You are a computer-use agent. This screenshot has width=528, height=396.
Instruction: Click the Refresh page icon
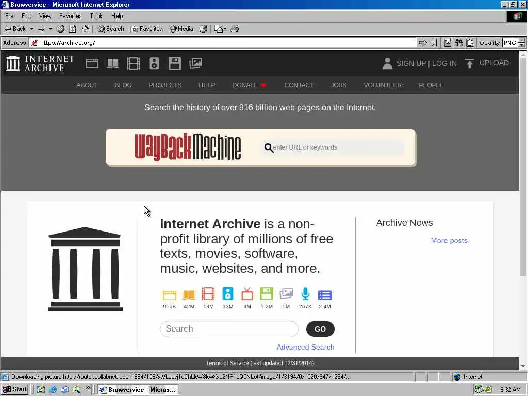[x=73, y=29]
